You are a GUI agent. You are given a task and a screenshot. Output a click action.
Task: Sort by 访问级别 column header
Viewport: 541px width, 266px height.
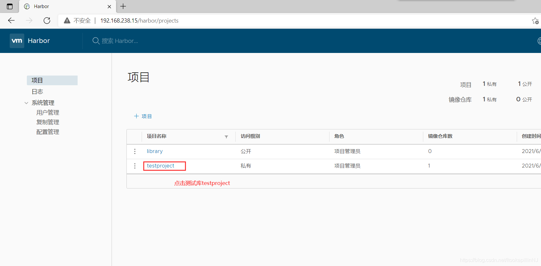pyautogui.click(x=250, y=136)
